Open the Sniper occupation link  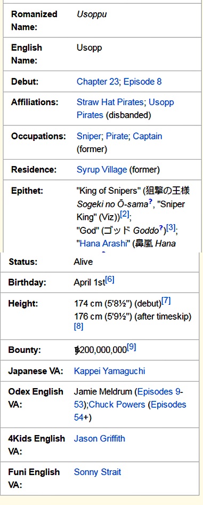pos(88,136)
